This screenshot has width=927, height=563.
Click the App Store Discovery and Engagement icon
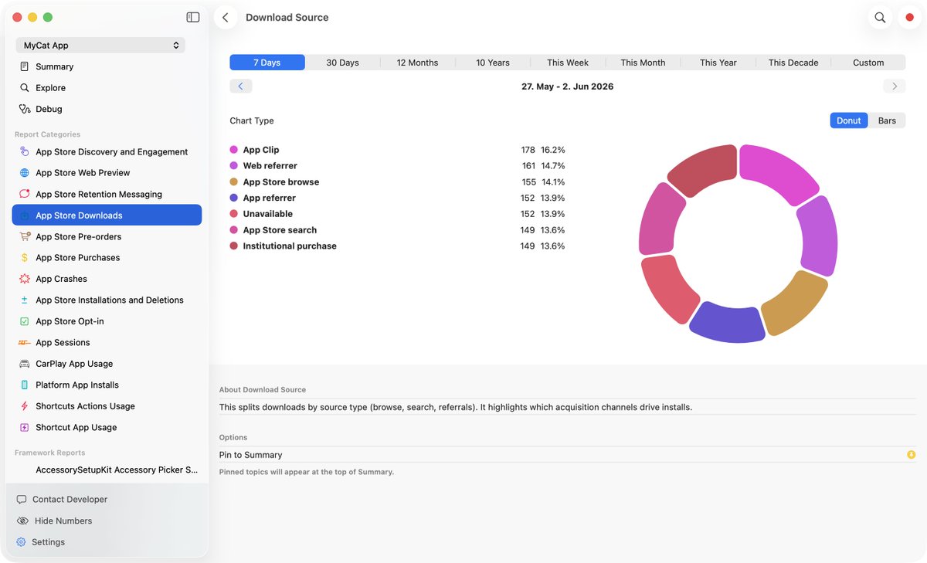25,151
